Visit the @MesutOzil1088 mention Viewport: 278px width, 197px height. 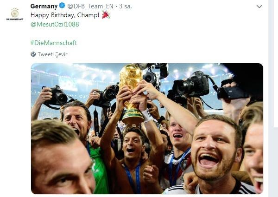(55, 24)
